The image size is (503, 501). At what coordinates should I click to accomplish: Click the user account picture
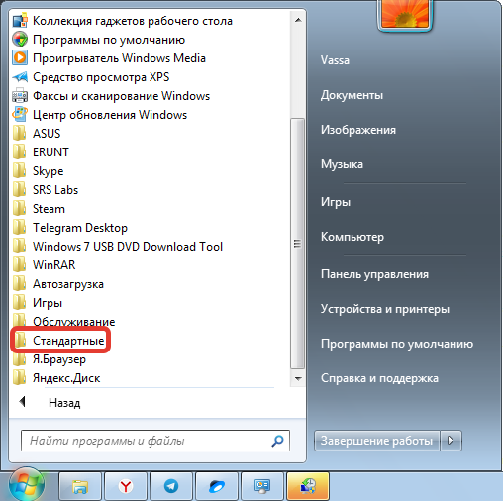tap(405, 14)
